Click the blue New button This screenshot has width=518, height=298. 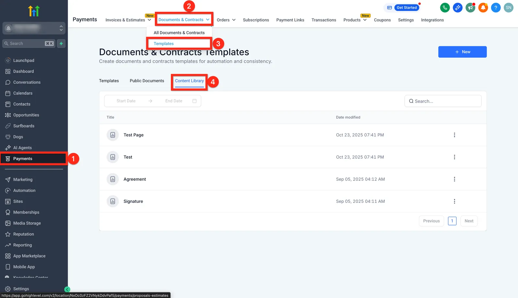click(x=462, y=52)
